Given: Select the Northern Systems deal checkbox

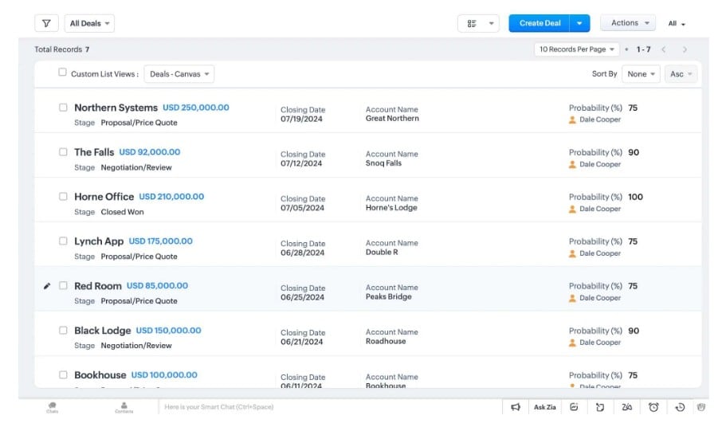Looking at the screenshot, I should click(x=63, y=108).
